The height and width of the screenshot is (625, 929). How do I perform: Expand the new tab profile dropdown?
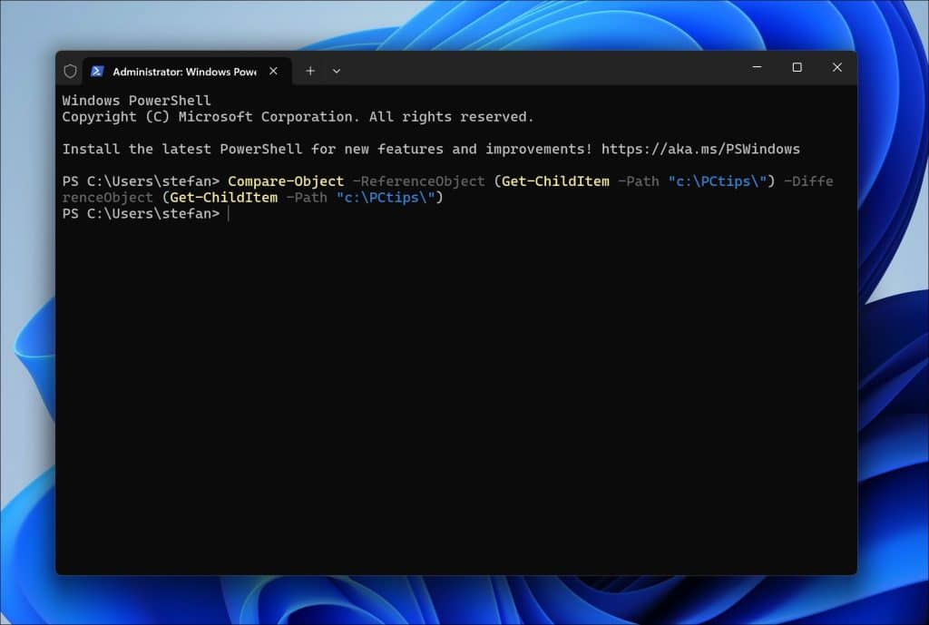(336, 71)
